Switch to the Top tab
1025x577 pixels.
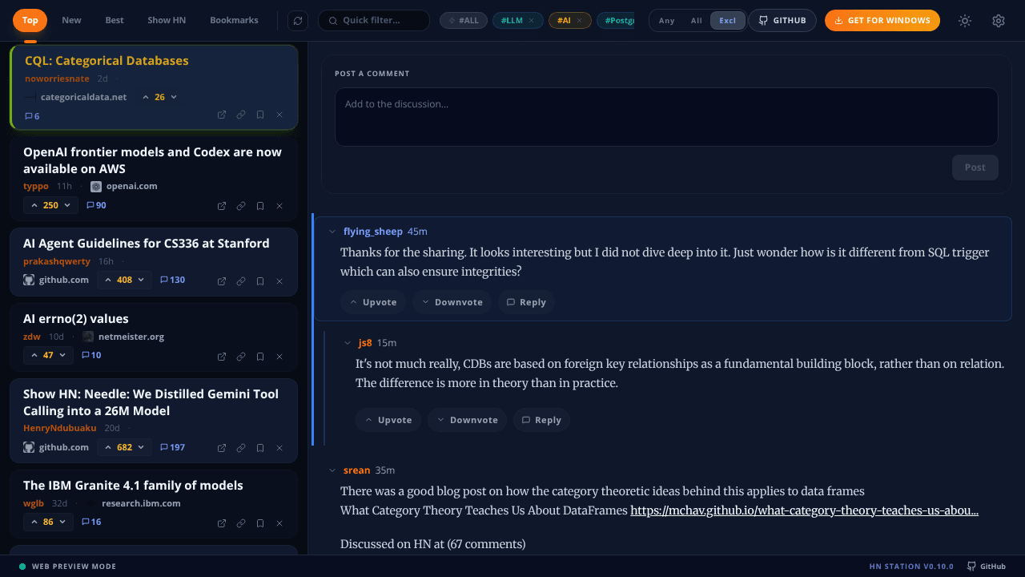30,20
